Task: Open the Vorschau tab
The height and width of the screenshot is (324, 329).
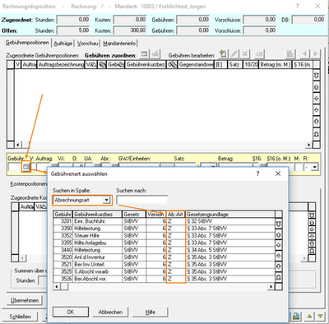Action: (x=88, y=44)
